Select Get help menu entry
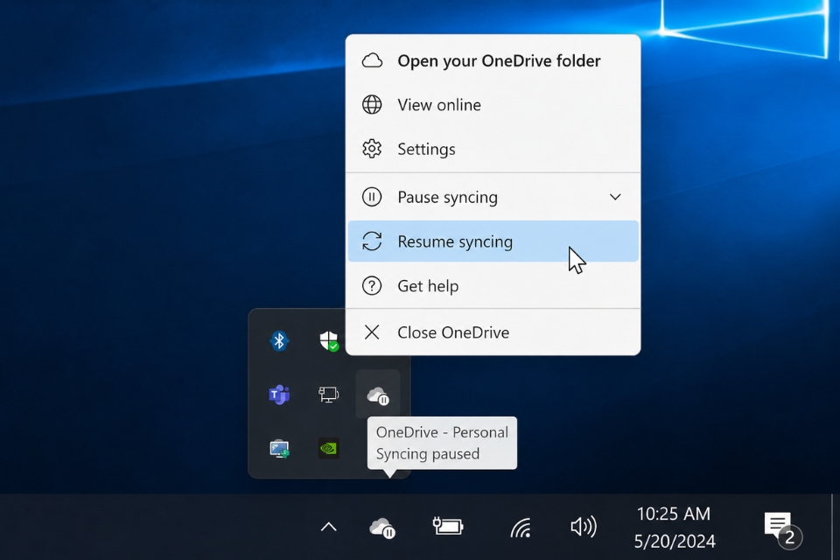This screenshot has width=840, height=560. coord(493,285)
